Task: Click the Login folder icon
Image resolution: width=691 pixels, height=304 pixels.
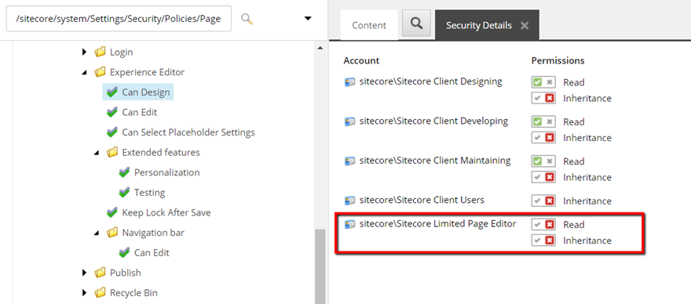Action: pos(101,52)
